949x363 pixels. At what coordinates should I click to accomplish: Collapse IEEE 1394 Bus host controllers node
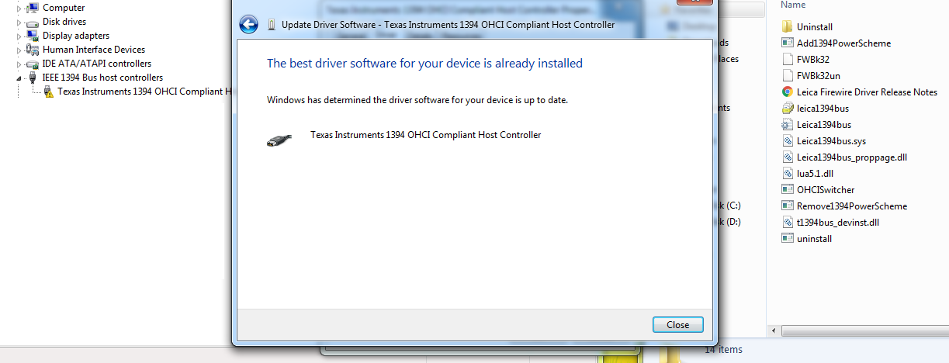(x=19, y=78)
